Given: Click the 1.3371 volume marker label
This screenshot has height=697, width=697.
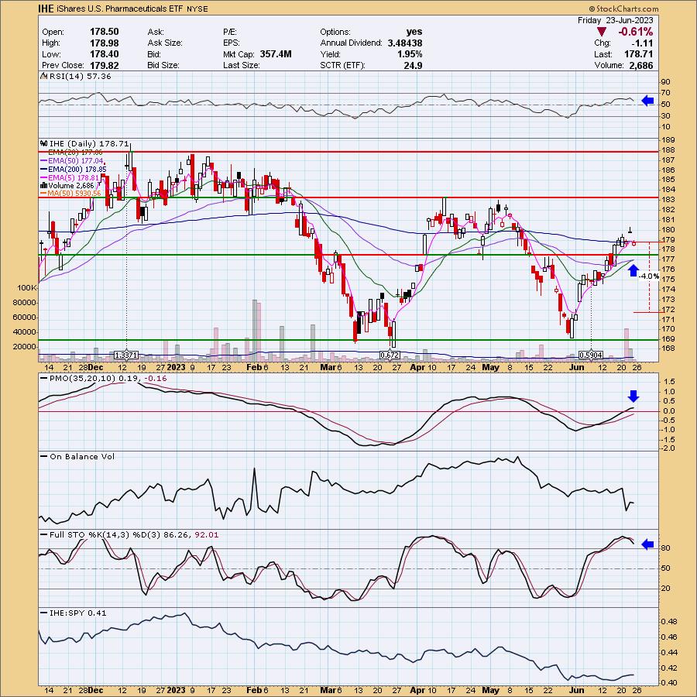Looking at the screenshot, I should coord(126,355).
